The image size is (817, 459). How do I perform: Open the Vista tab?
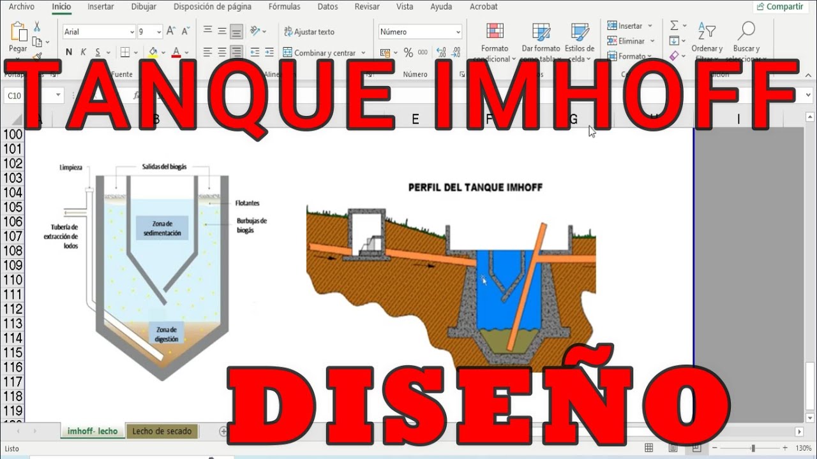[405, 6]
